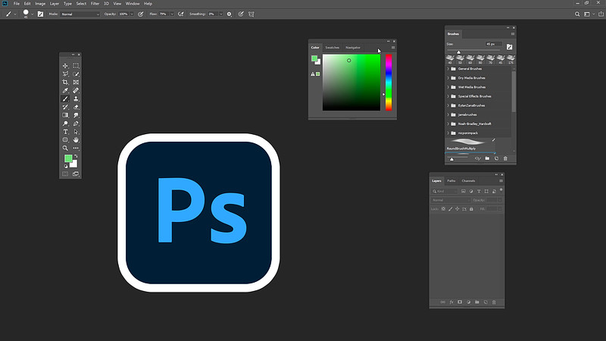This screenshot has width=606, height=341.
Task: Open the layer blend mode Normal dropdown
Action: point(450,200)
